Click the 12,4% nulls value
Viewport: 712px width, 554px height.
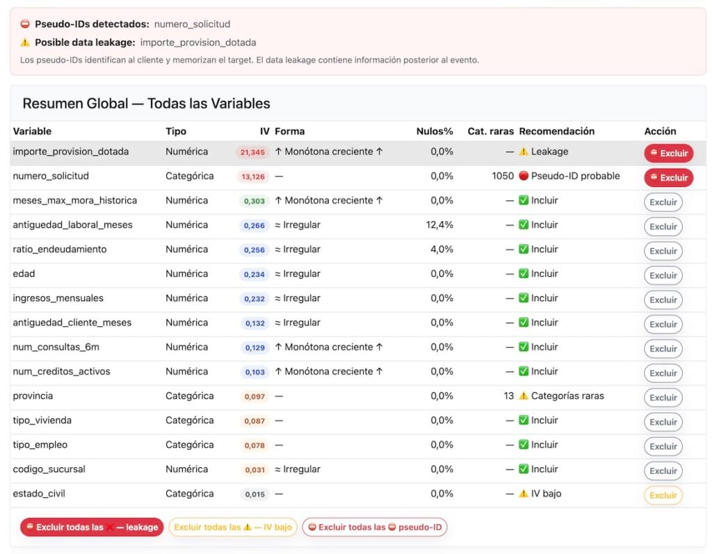[439, 225]
